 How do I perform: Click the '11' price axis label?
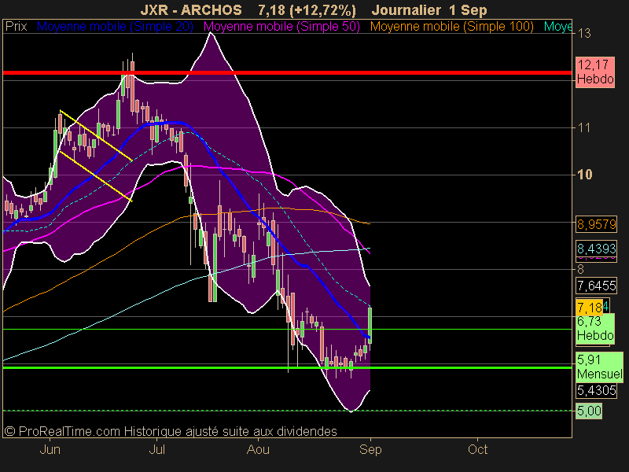[x=583, y=128]
